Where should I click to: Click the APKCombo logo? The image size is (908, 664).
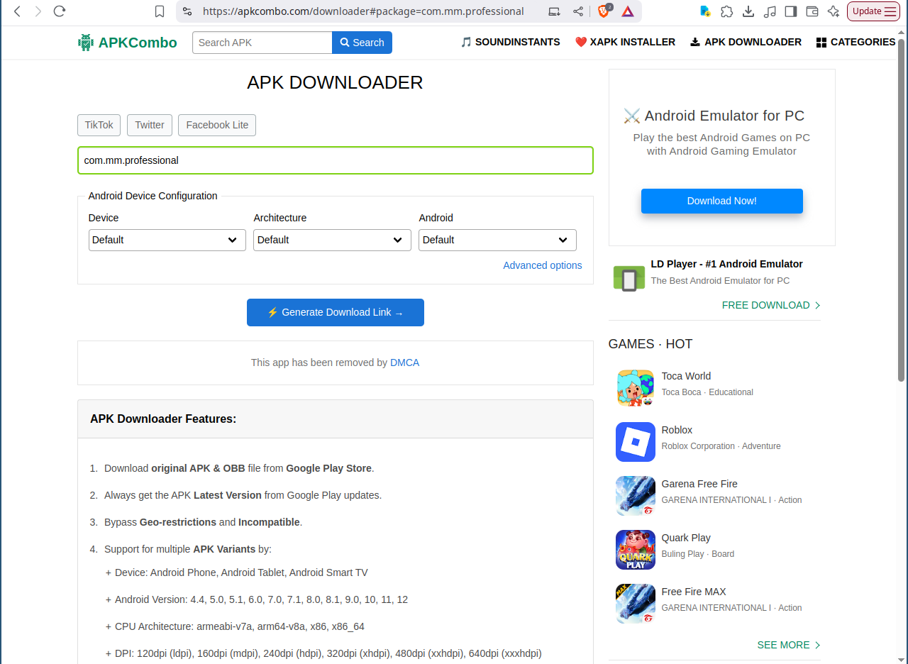click(128, 43)
